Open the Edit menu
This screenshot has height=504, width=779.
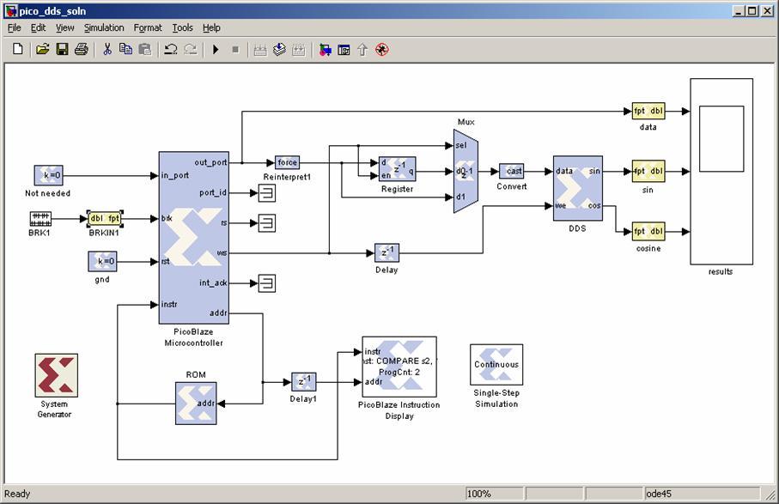39,27
